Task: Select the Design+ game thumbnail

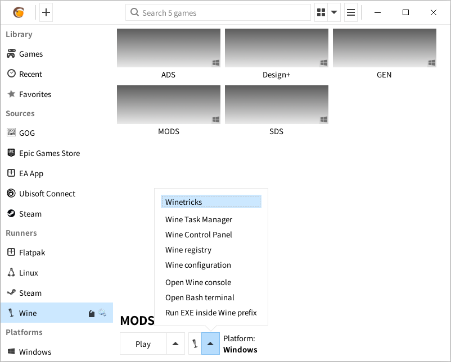Action: pos(277,48)
